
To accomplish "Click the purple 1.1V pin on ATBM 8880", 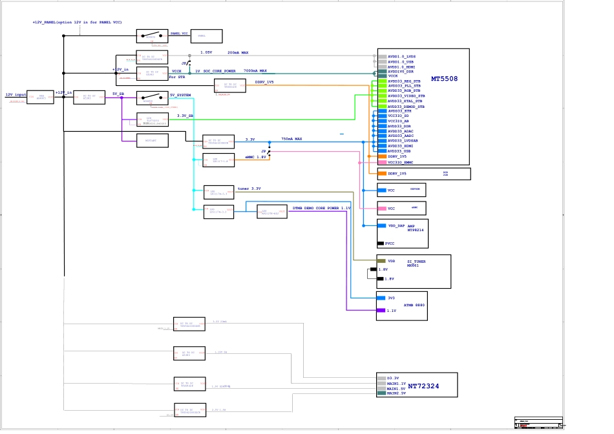I will point(381,311).
